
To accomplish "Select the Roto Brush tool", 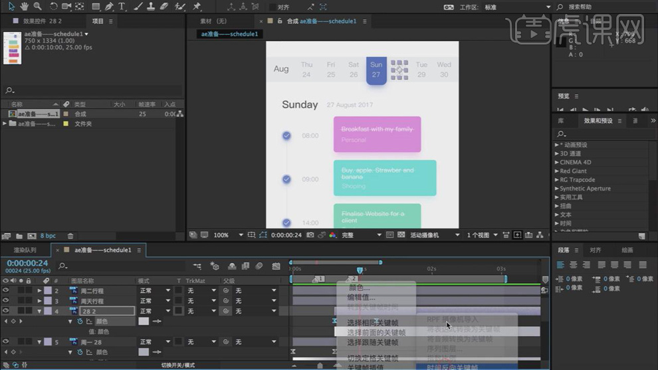I will click(180, 6).
